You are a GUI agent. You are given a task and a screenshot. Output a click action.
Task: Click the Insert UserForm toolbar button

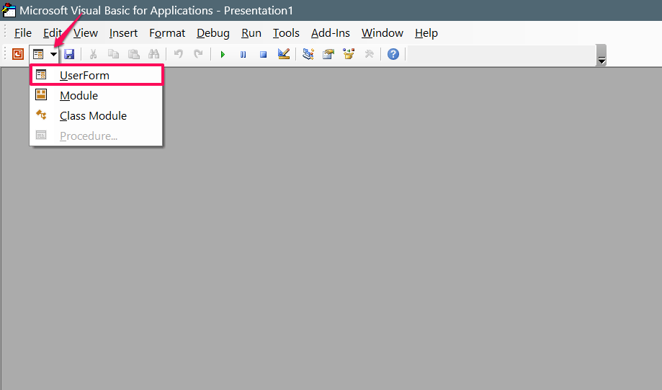tap(38, 54)
